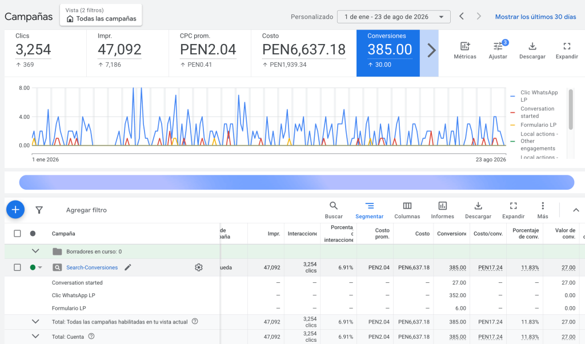The image size is (585, 344).
Task: Select the Impr. scorecard
Action: (127, 53)
